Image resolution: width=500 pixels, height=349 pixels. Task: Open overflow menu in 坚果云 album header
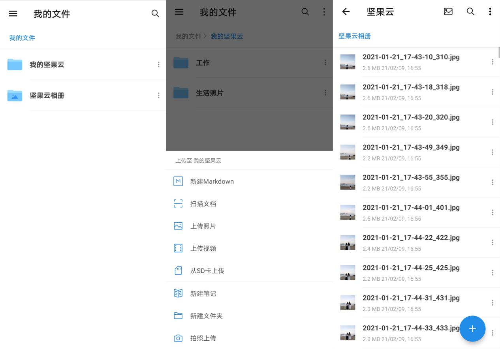(x=490, y=11)
